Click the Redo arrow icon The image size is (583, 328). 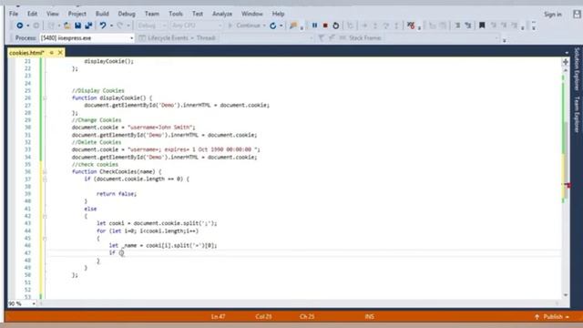pyautogui.click(x=119, y=26)
